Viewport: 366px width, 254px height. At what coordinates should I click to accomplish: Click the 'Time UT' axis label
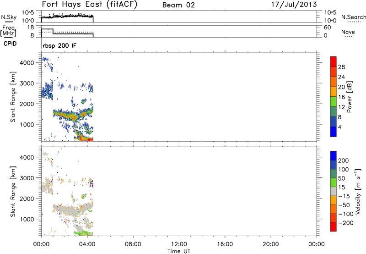coord(179,251)
